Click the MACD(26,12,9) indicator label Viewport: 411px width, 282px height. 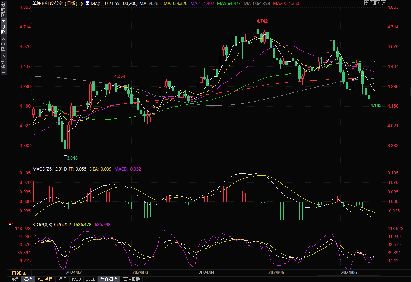click(x=47, y=169)
